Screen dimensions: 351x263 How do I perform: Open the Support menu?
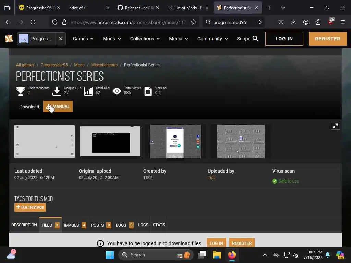[243, 39]
